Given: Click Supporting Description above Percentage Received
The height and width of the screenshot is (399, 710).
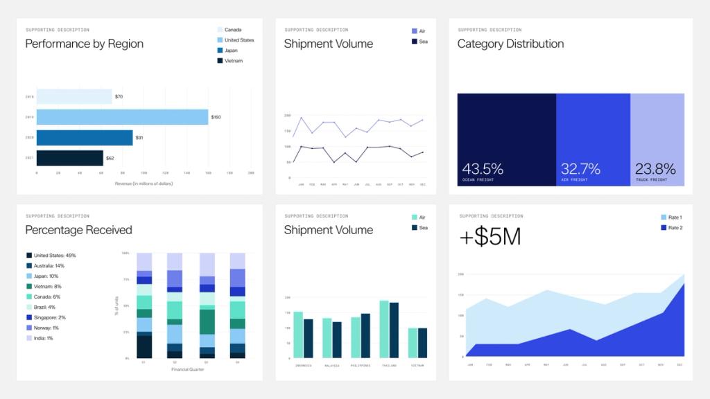Looking at the screenshot, I should click(58, 216).
